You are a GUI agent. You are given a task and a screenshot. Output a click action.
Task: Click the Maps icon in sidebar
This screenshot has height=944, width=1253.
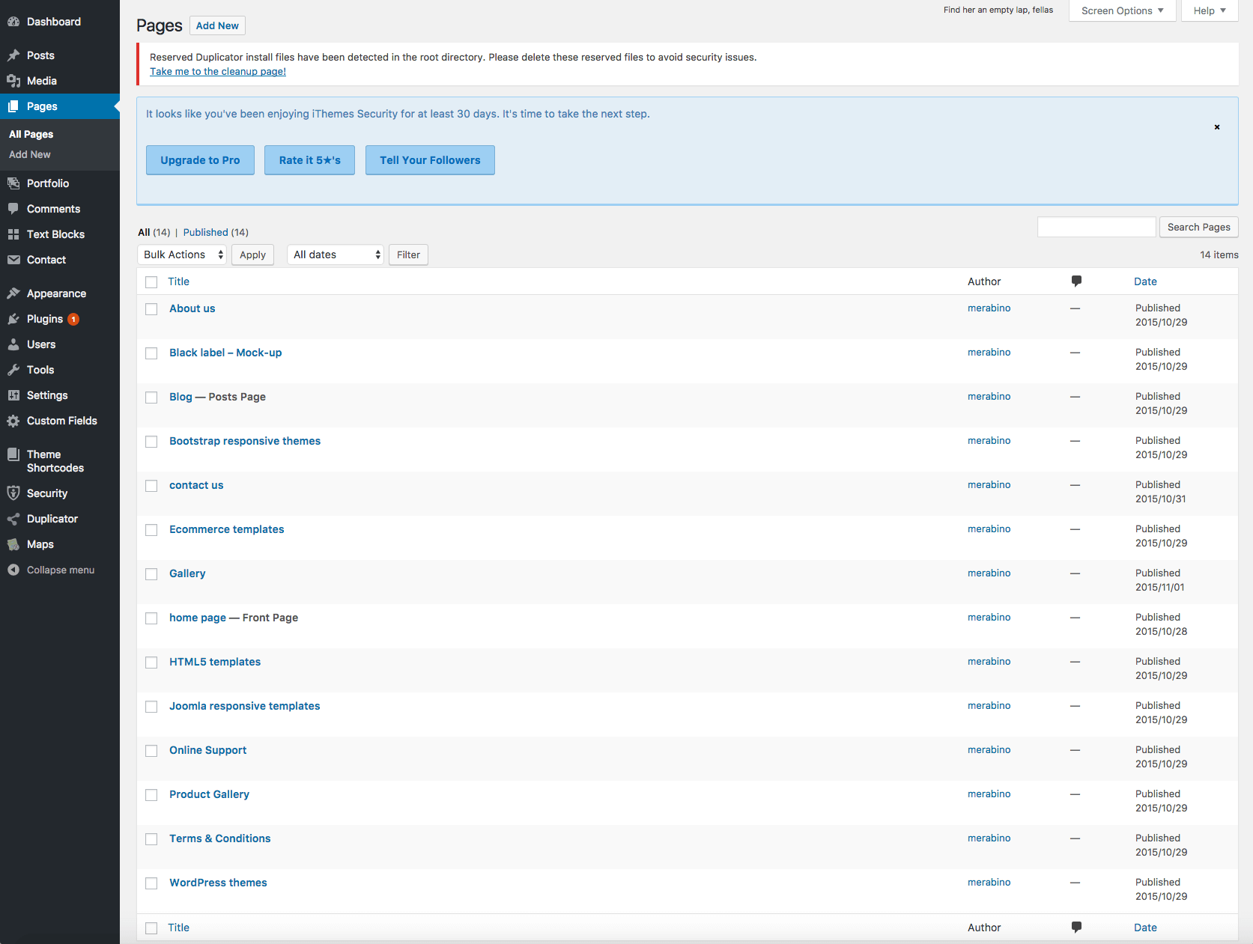point(13,544)
